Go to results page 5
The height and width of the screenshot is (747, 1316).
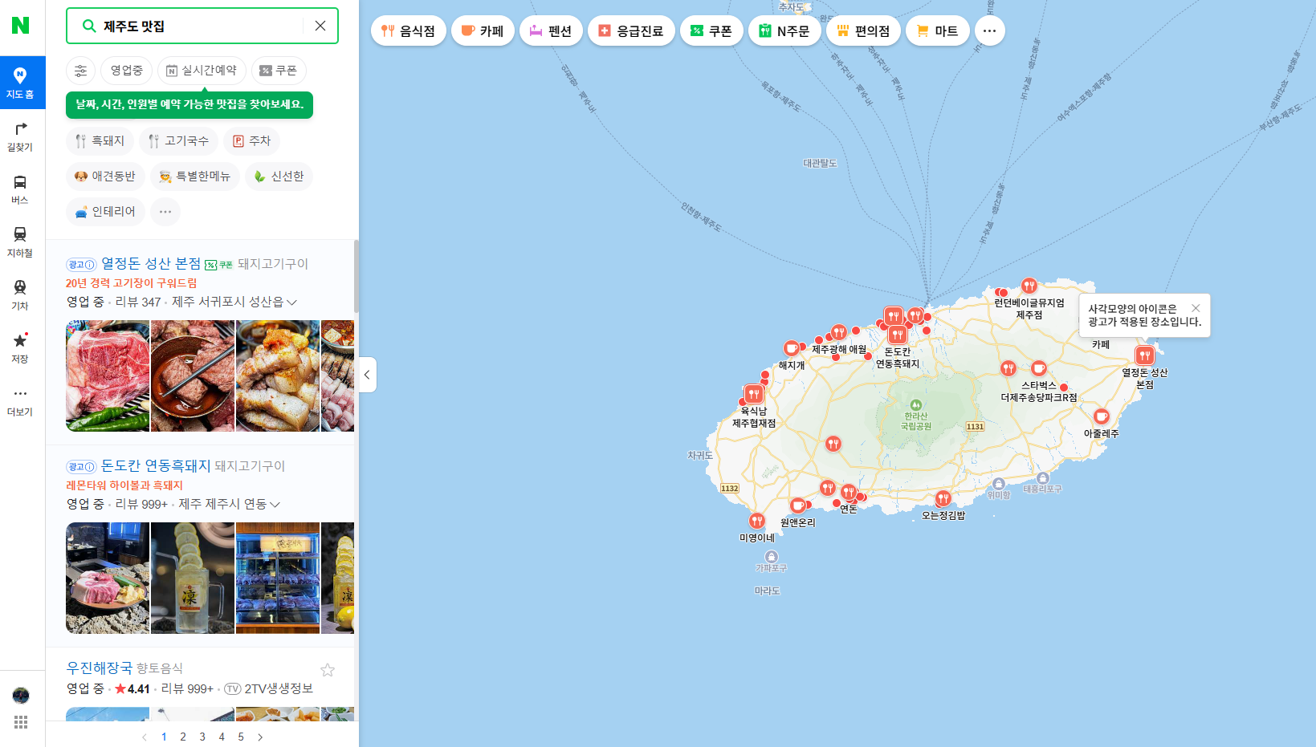point(241,737)
